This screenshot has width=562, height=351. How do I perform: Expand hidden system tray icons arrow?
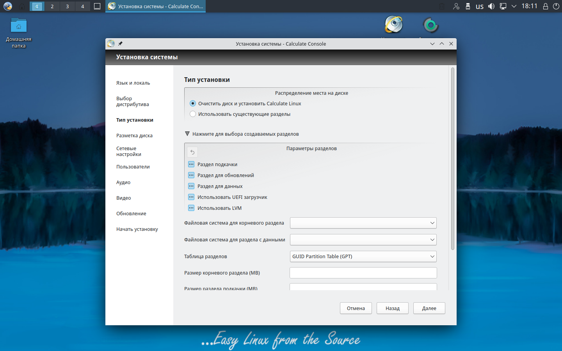[514, 6]
